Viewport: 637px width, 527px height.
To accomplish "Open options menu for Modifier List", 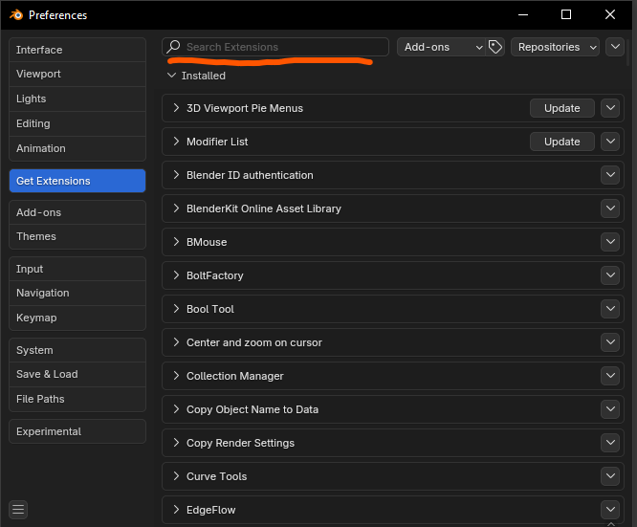I will (610, 142).
